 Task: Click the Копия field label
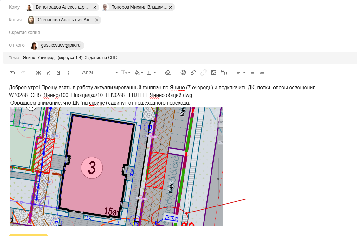[15, 20]
